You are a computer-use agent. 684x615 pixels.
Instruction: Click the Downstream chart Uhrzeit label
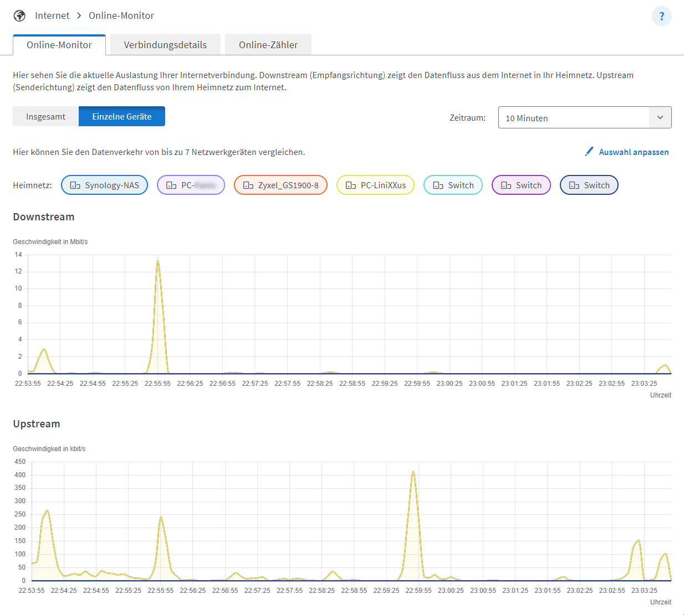pos(661,395)
